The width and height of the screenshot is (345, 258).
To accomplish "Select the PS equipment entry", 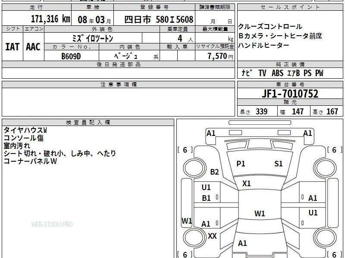I will click(x=307, y=73).
